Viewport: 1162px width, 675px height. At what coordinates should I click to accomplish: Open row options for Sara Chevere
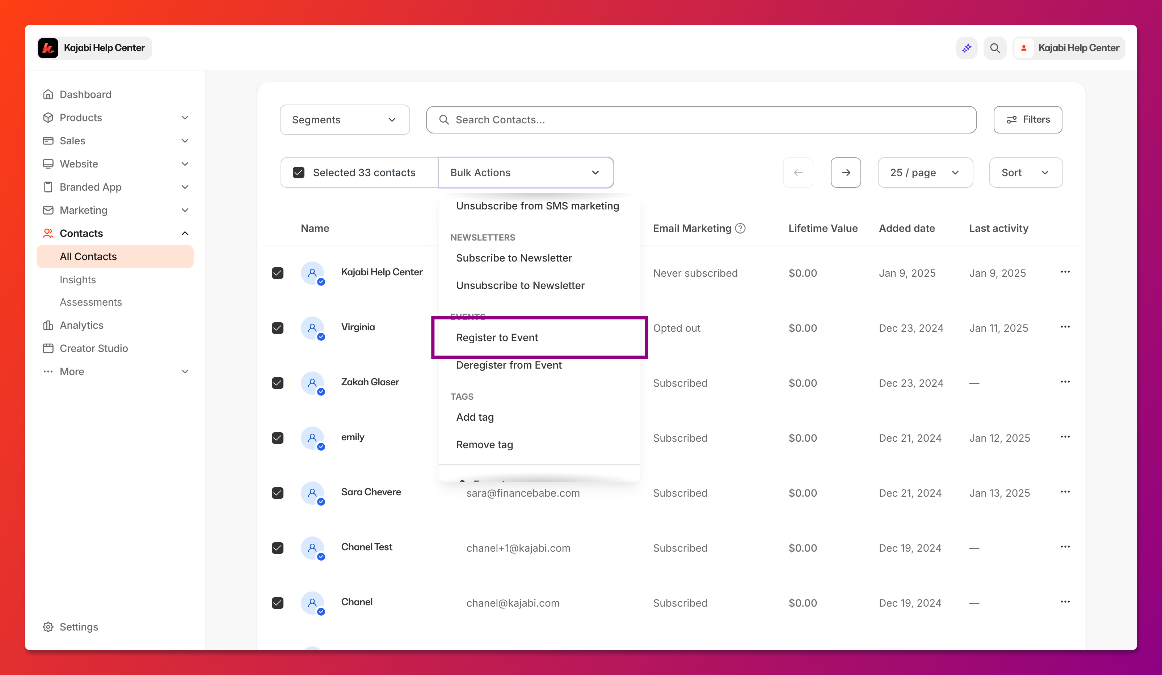click(1065, 492)
